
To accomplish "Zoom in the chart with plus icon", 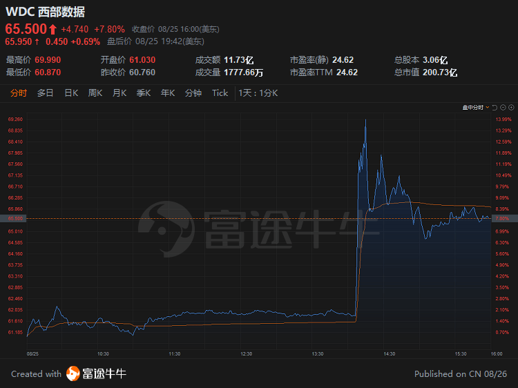I will tap(511, 108).
